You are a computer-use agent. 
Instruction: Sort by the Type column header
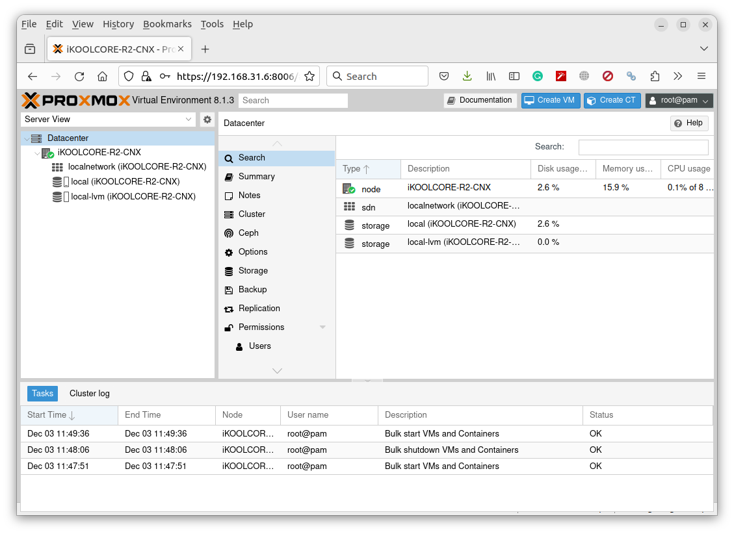[369, 169]
